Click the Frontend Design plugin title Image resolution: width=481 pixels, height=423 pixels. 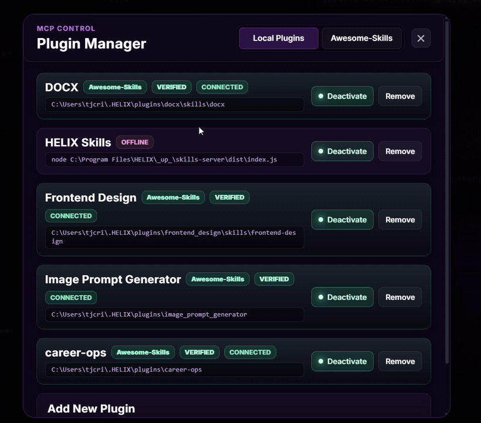pyautogui.click(x=90, y=198)
